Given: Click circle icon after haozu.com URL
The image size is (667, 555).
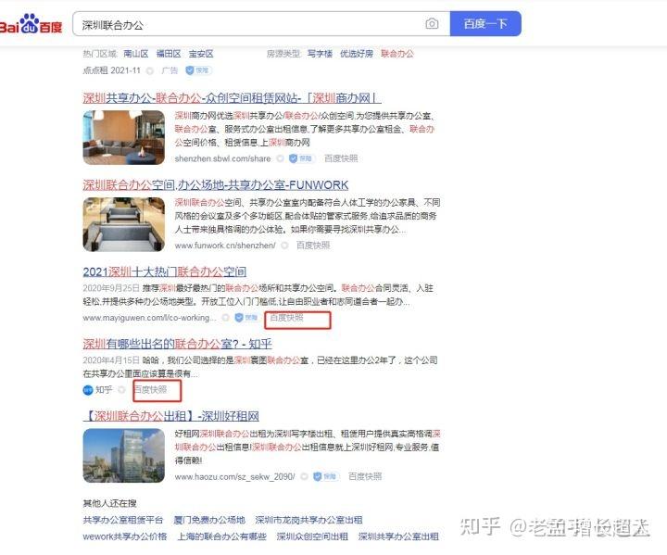Looking at the screenshot, I should pos(304,476).
